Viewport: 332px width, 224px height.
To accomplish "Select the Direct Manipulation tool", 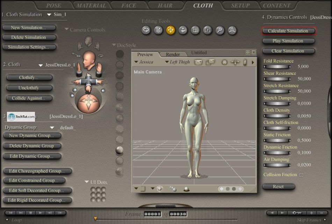I will tap(232, 30).
